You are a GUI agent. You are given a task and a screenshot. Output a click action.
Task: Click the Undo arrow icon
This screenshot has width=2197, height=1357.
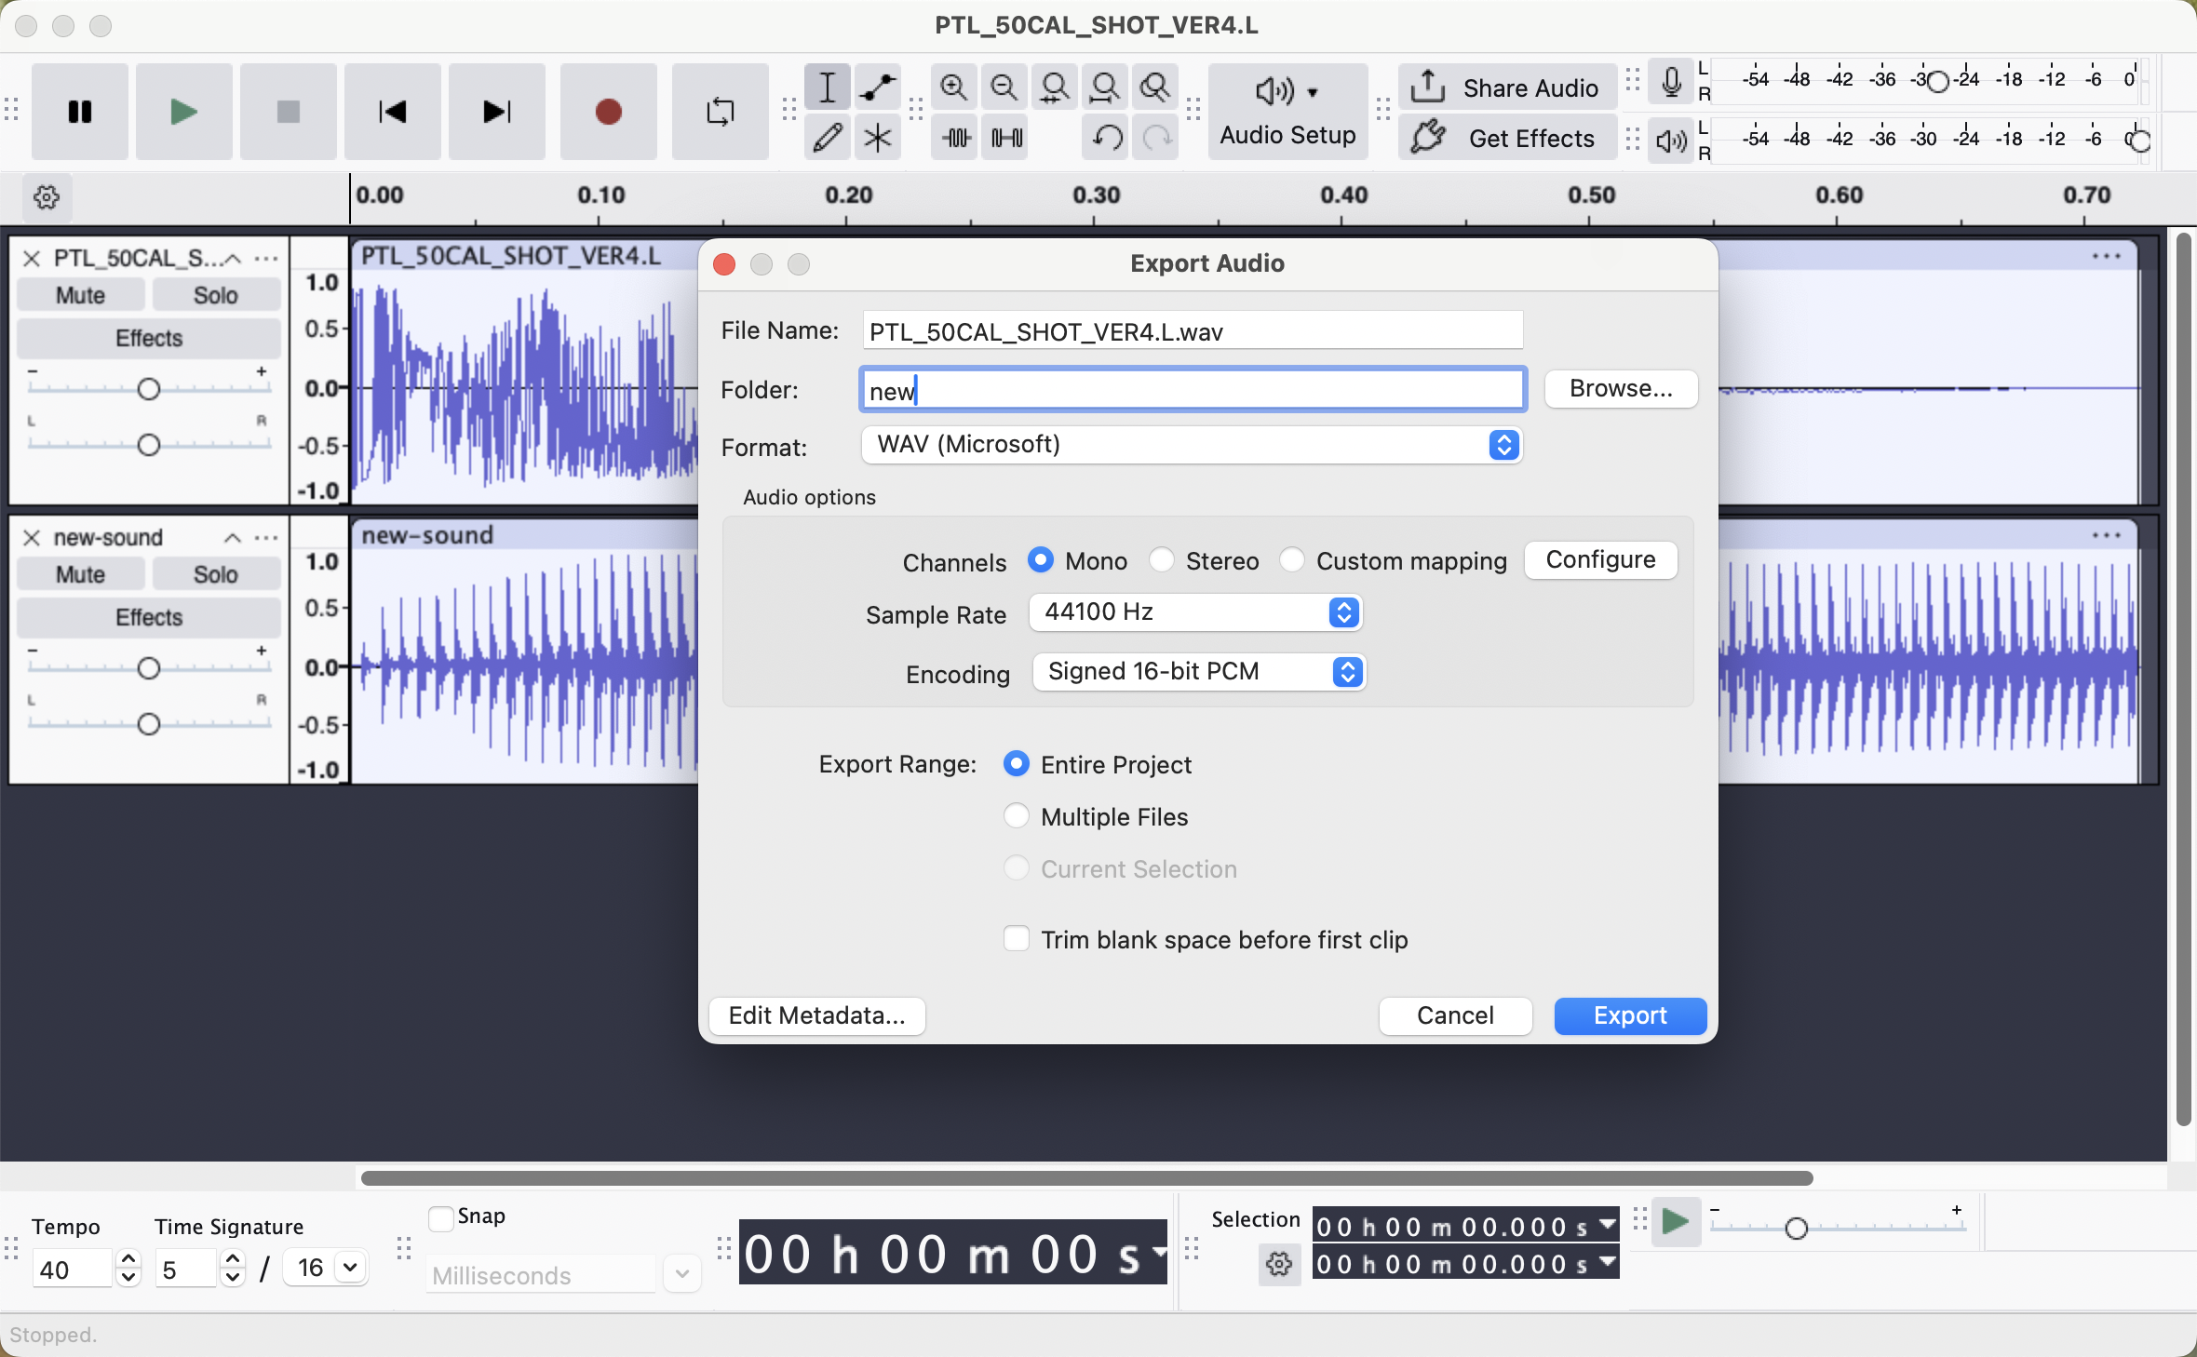point(1107,139)
